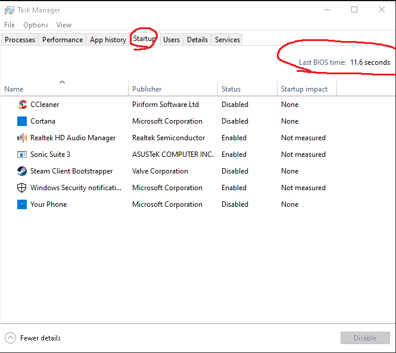
Task: Click Windows Security's Enabled status cell
Action: [234, 188]
